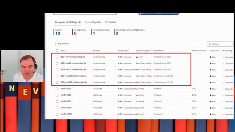This screenshot has height=132, width=235.
Task: Select the win11-cl9713 row checkbox
Action: point(57,114)
